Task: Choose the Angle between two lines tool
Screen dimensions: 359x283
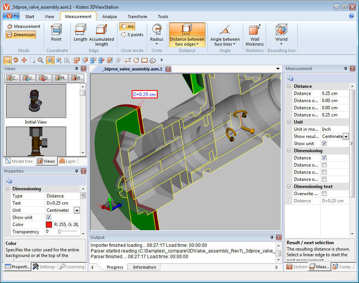Action: coord(225,35)
